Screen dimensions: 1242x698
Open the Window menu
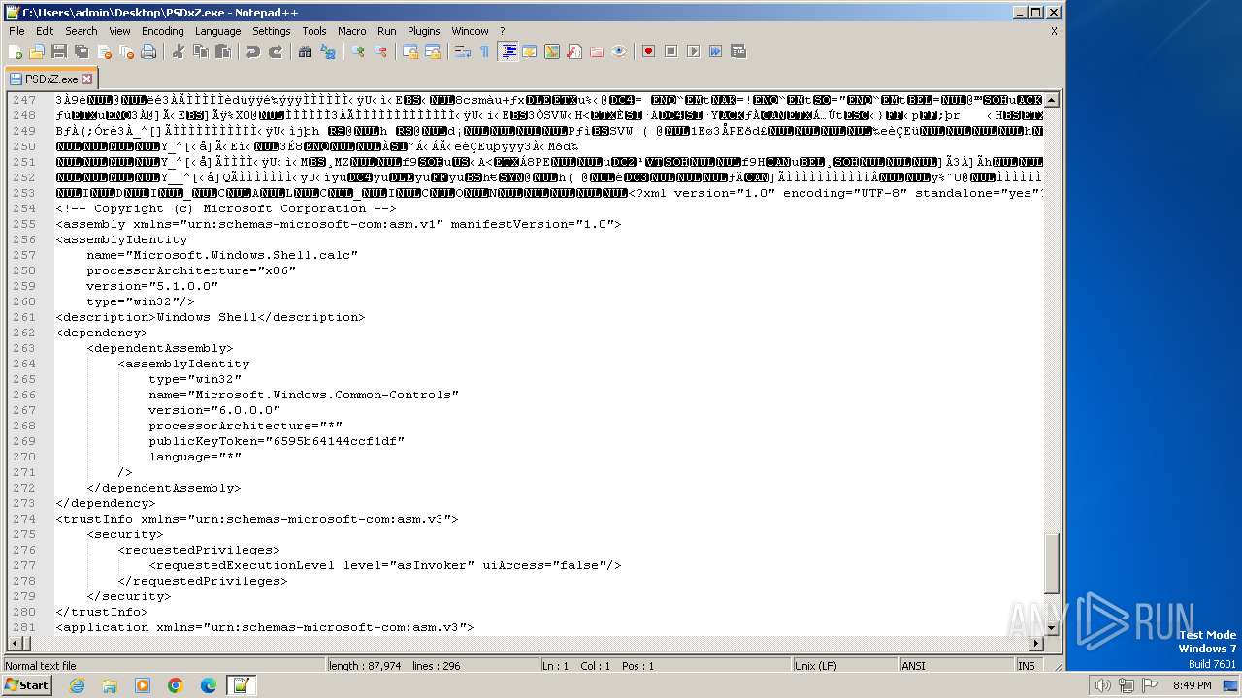471,31
